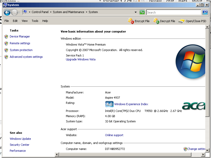Open the File menu
The height and width of the screenshot is (158, 211).
coord(7,21)
